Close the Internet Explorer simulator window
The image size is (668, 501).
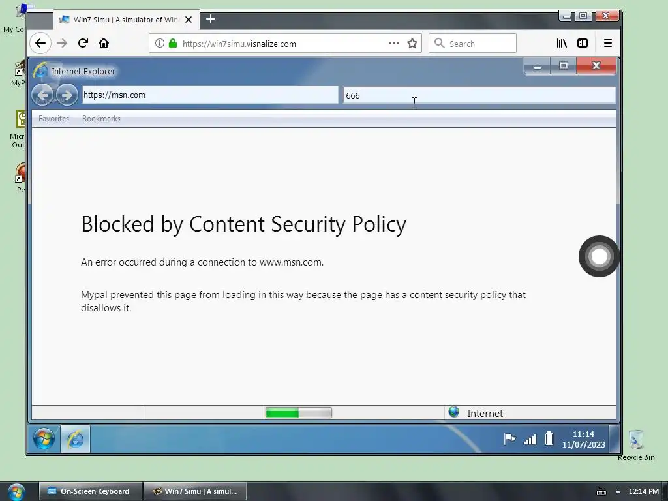(x=596, y=66)
